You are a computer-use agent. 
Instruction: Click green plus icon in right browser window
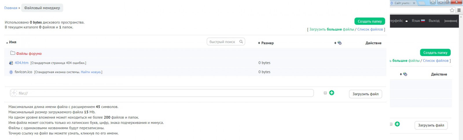397,124
